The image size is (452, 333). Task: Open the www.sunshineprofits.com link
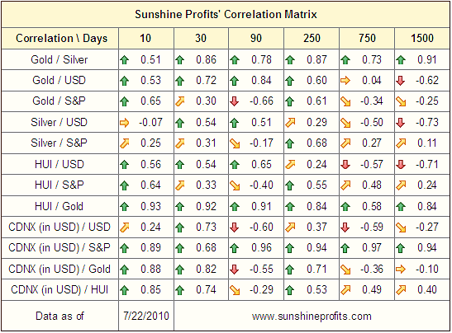[312, 317]
